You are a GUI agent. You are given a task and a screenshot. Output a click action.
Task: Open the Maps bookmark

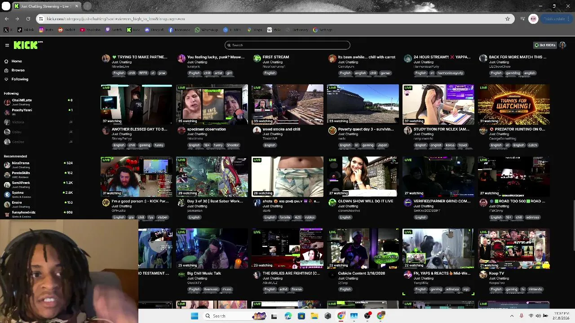(254, 30)
